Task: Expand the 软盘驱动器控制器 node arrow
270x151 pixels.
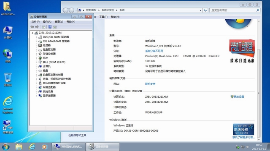Action: (x=36, y=75)
